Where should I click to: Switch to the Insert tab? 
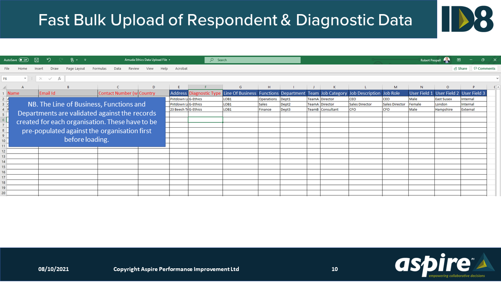coord(39,69)
